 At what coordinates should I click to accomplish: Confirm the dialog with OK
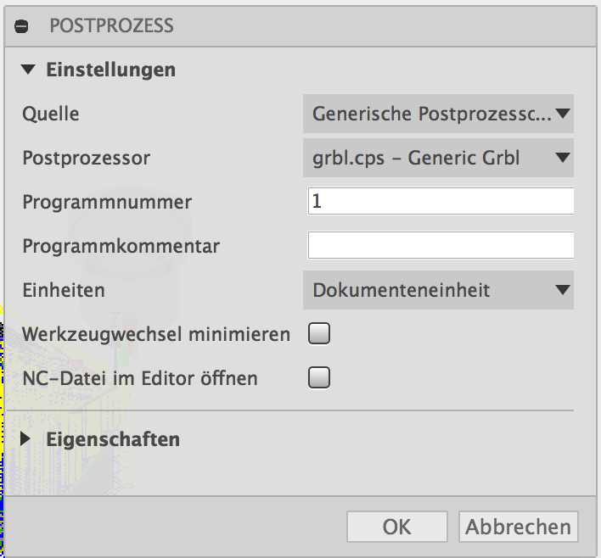(x=396, y=527)
